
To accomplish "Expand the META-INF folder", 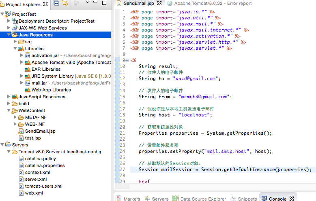I will (x=15, y=117).
